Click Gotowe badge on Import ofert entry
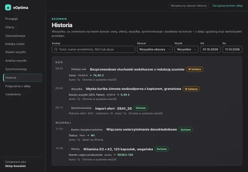This screenshot has width=248, height=172. pos(141,108)
